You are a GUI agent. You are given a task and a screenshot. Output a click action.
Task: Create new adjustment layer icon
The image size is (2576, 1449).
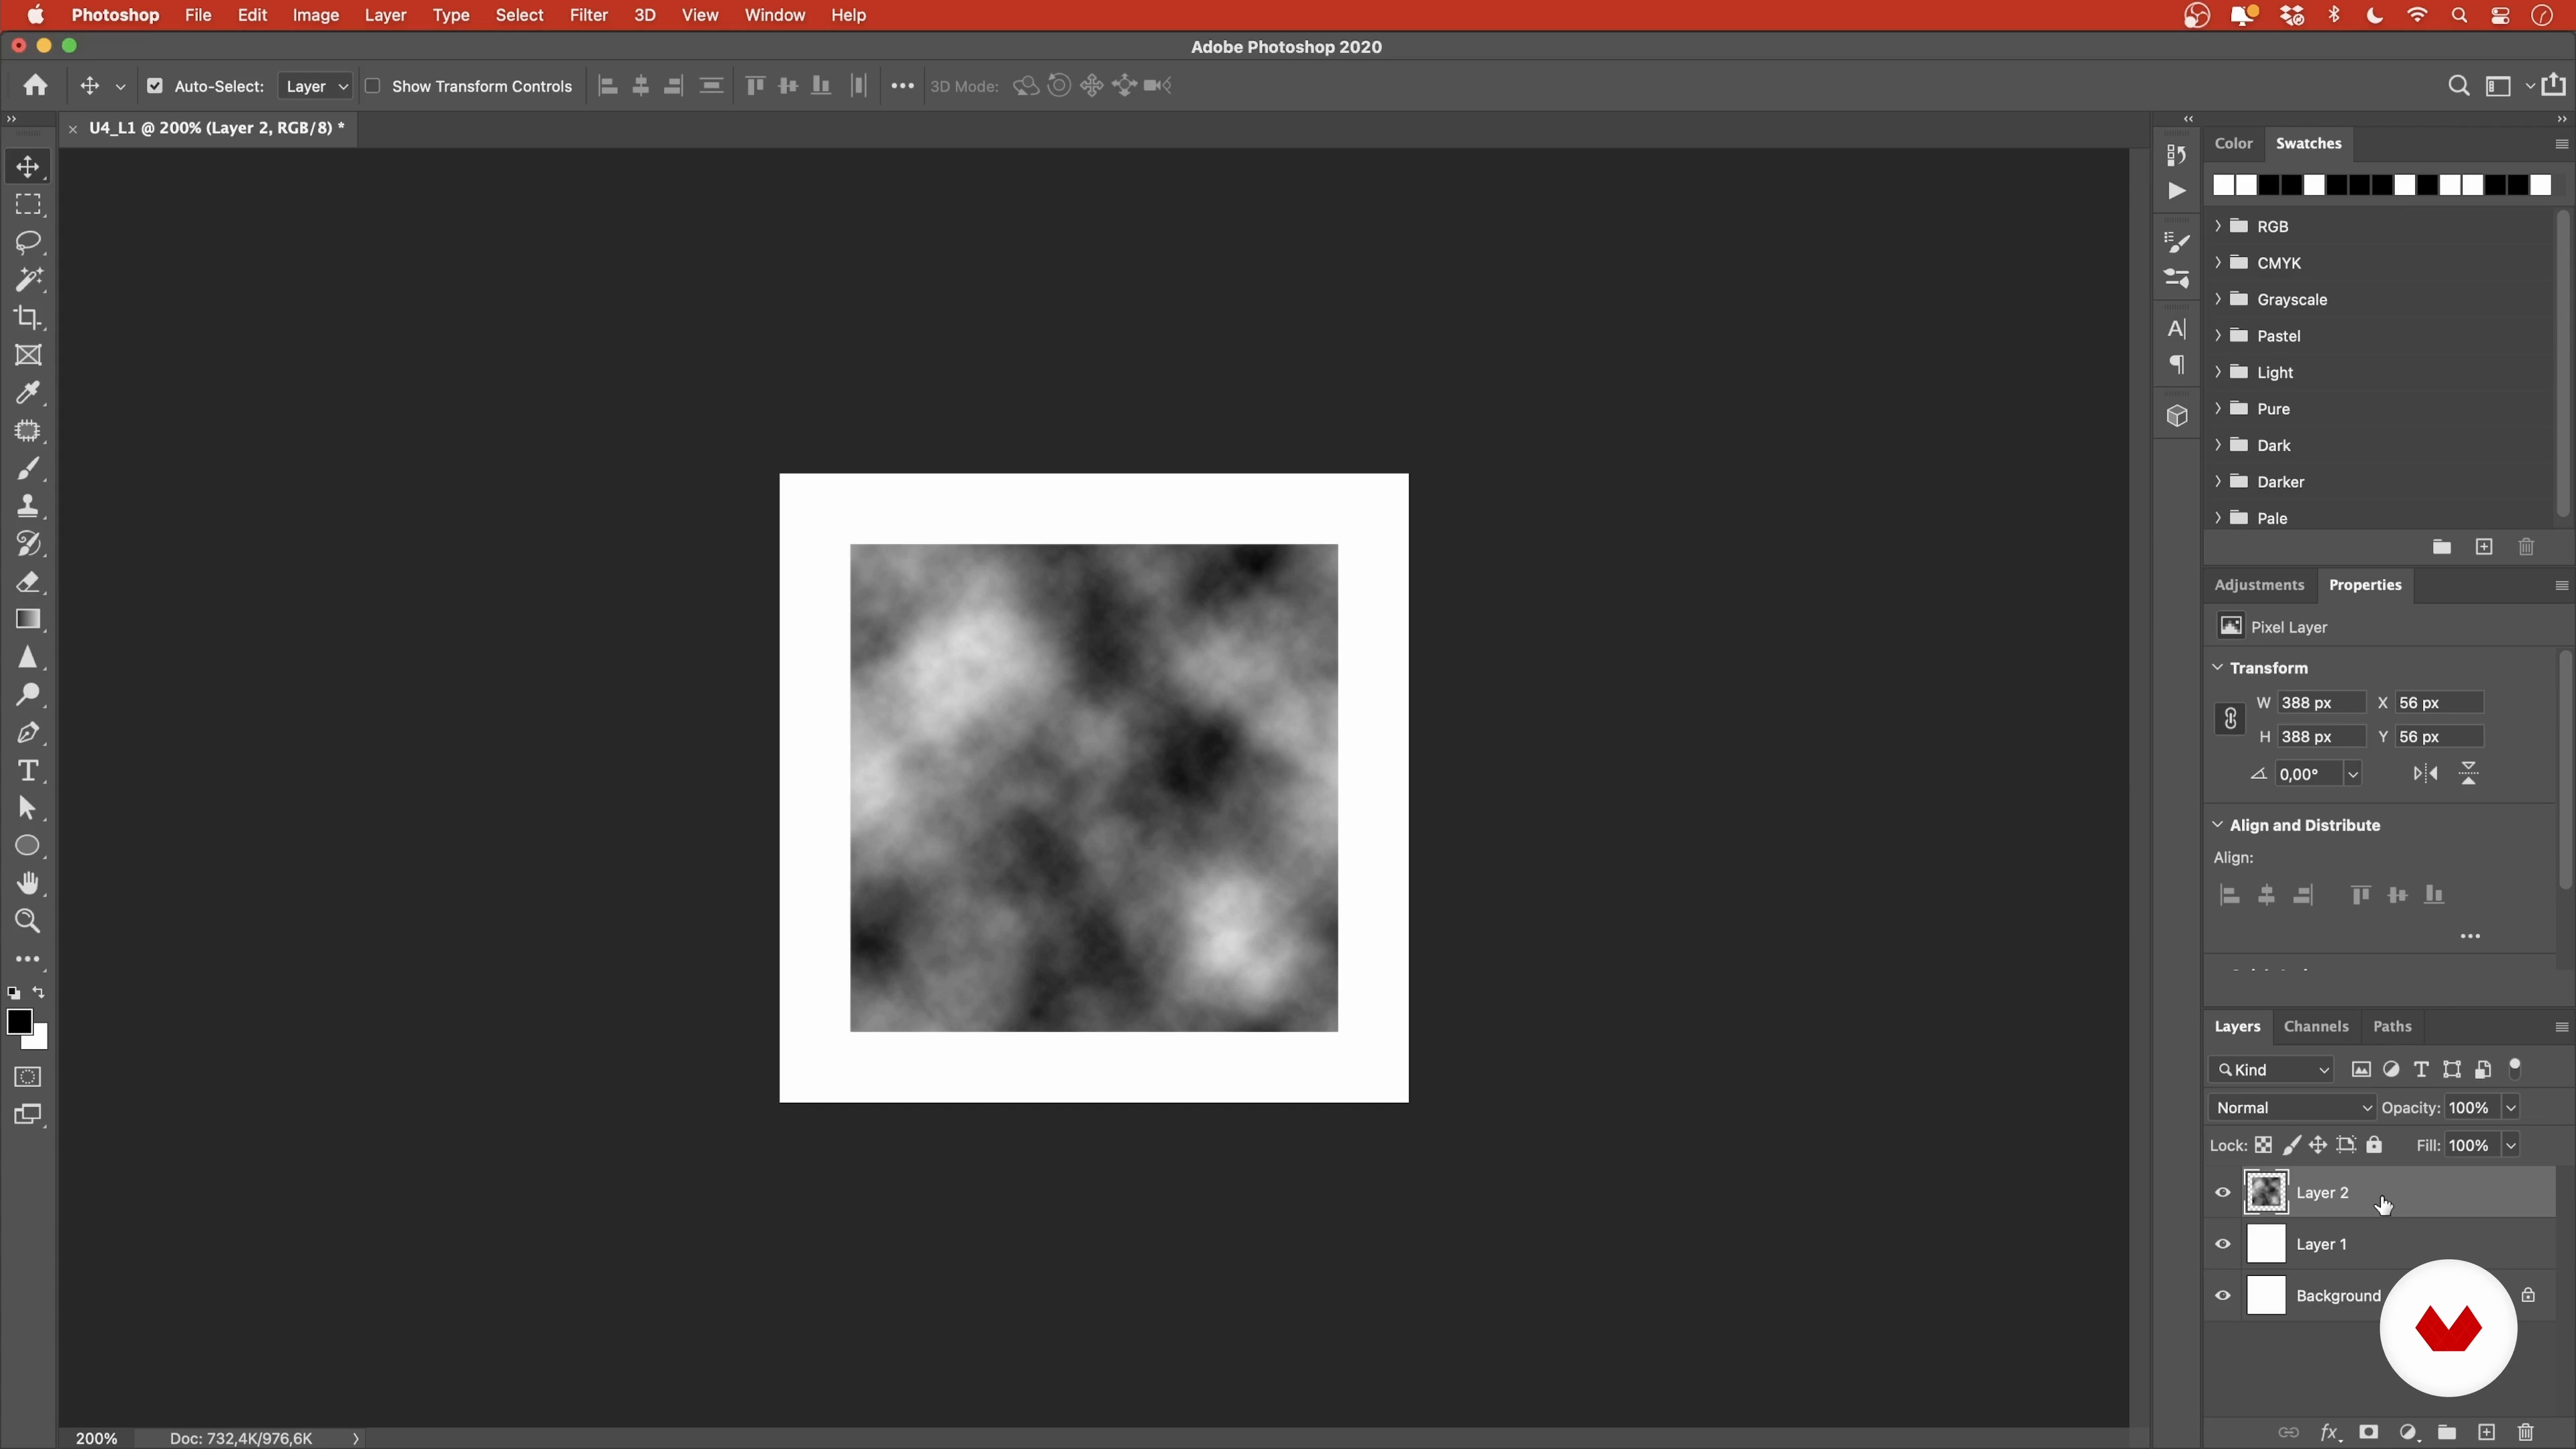pos(2408,1432)
